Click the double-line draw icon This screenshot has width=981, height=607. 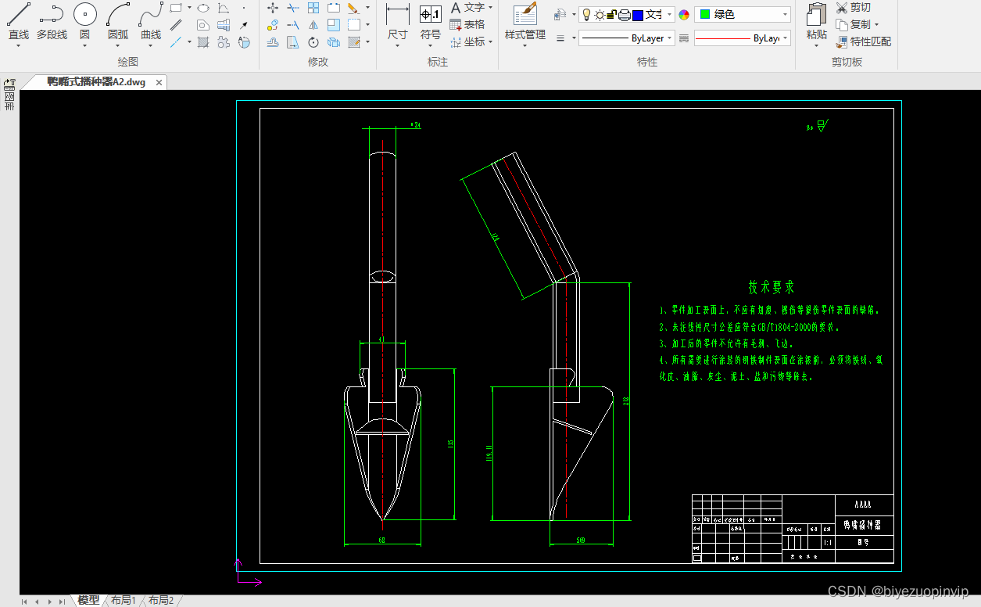tap(176, 25)
